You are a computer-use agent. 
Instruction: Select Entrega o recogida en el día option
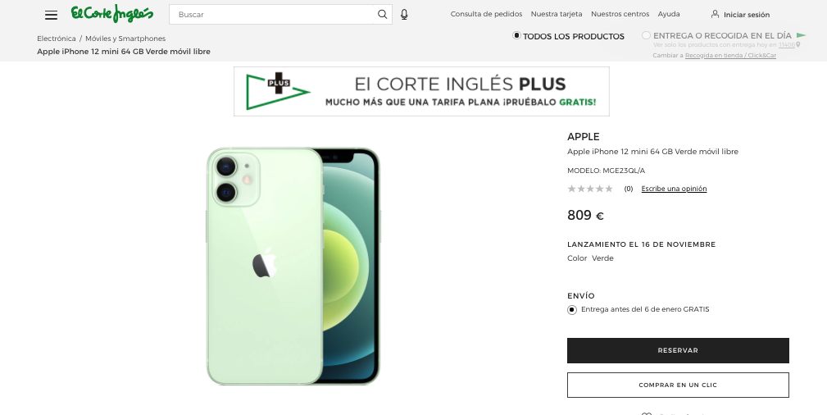coord(646,35)
